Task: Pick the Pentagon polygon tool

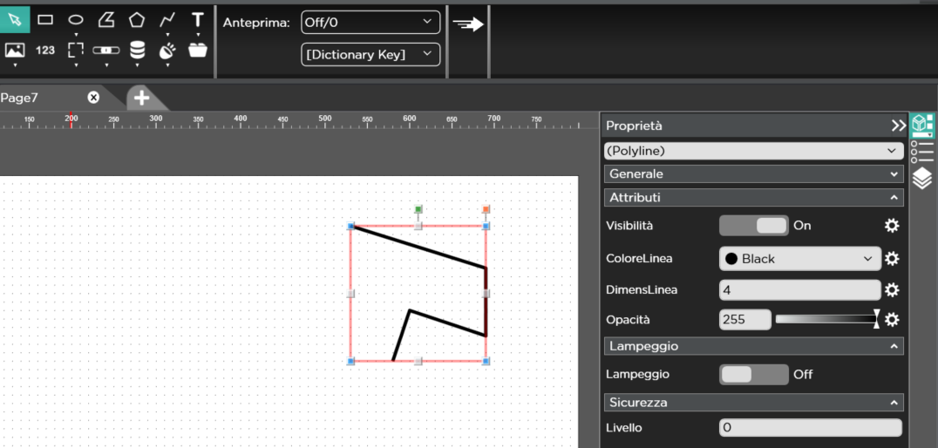Action: pos(137,19)
